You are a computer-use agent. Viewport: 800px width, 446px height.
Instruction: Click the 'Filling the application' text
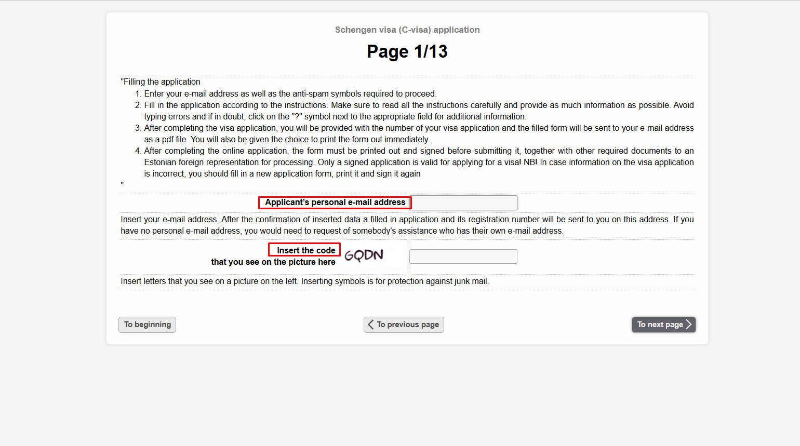coord(161,82)
